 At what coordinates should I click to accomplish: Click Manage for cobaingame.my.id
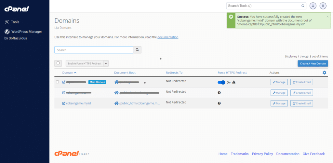pos(279,103)
